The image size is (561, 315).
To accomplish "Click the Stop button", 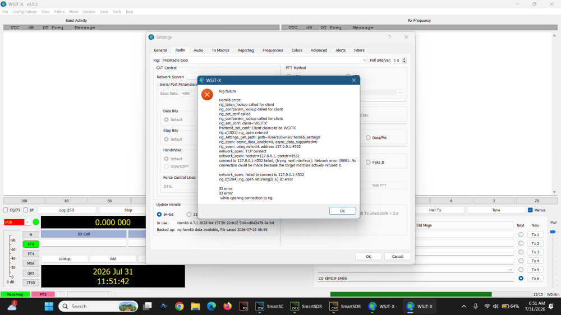I will (128, 210).
